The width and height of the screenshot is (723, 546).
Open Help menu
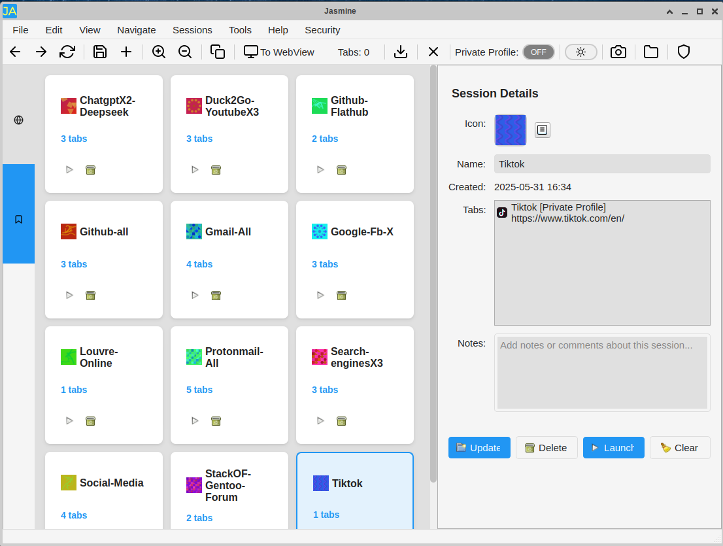[278, 30]
